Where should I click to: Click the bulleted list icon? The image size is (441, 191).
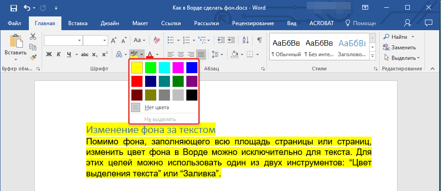(x=172, y=40)
